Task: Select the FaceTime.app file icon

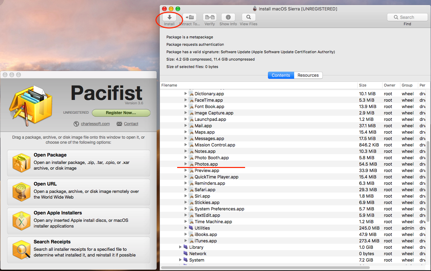Action: [x=191, y=100]
